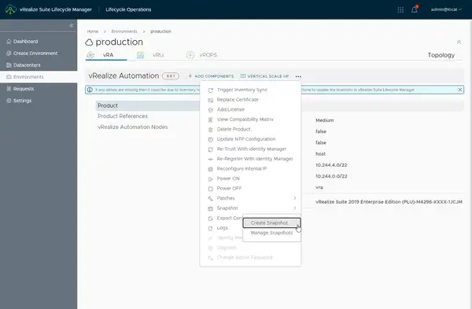The width and height of the screenshot is (472, 309).
Task: Switch to the vRLI tab
Action: click(158, 55)
